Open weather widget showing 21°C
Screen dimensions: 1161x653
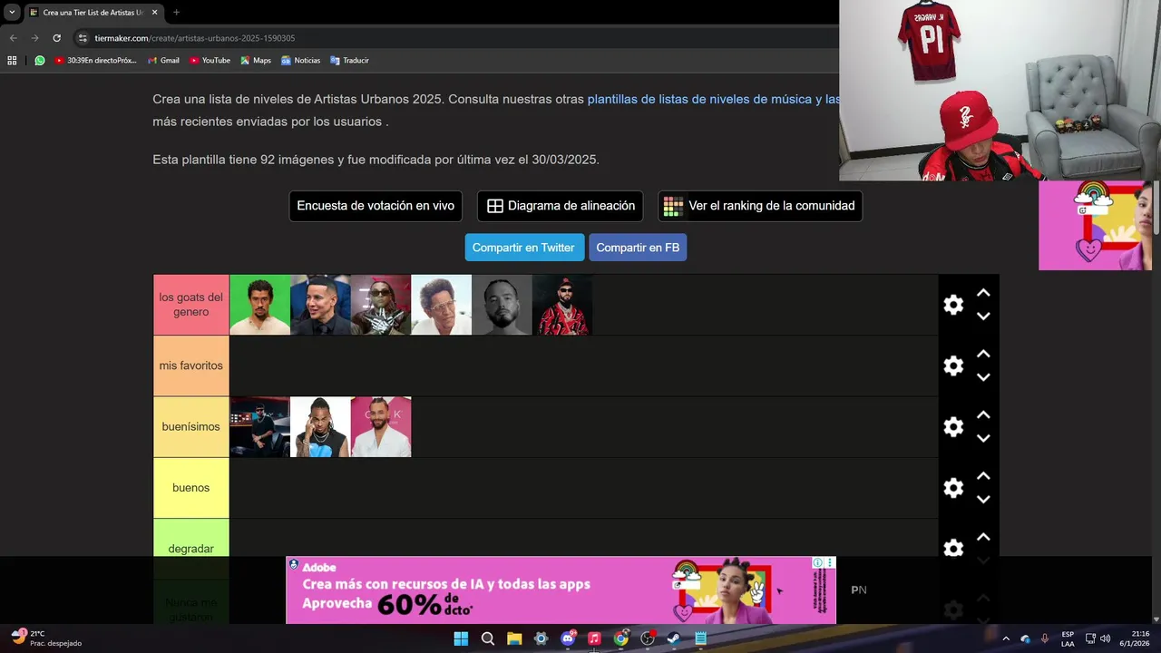[47, 638]
